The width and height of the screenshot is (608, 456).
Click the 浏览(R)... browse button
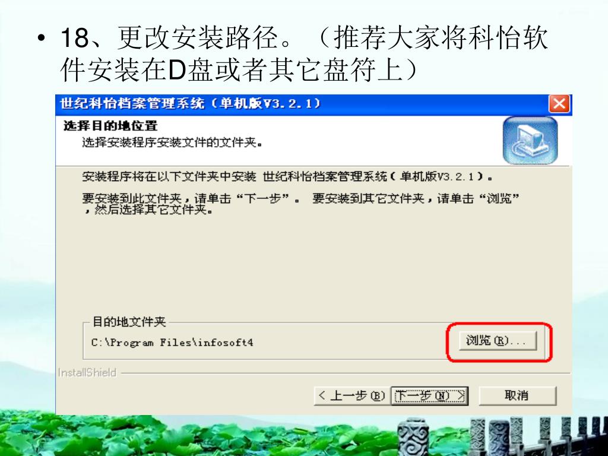tap(498, 341)
